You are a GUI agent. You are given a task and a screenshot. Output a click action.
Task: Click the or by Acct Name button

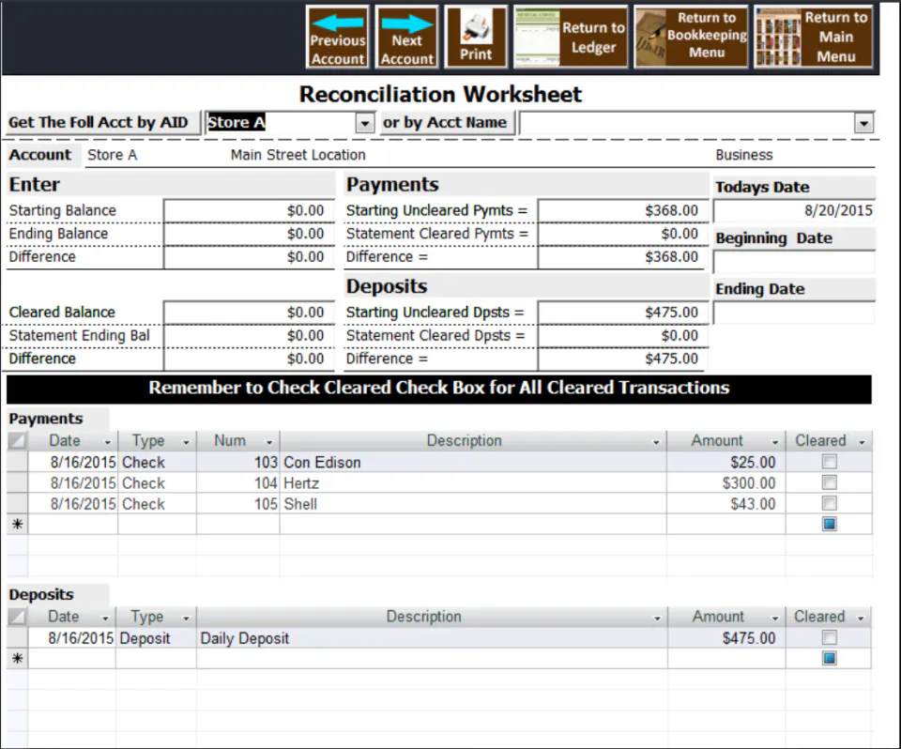point(447,121)
